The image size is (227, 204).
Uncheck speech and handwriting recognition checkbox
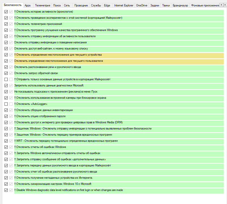6,67
